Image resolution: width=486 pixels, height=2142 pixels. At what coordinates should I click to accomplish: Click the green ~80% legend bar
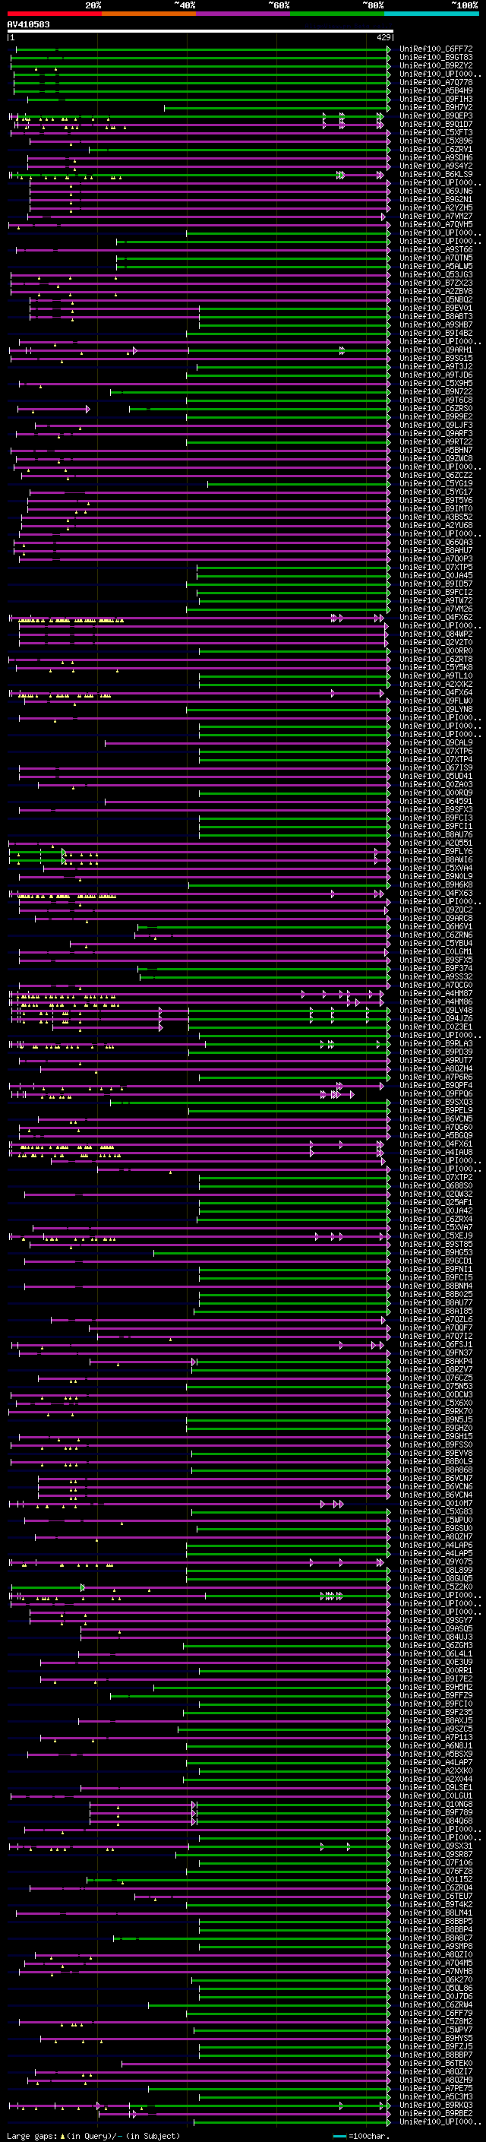[337, 14]
